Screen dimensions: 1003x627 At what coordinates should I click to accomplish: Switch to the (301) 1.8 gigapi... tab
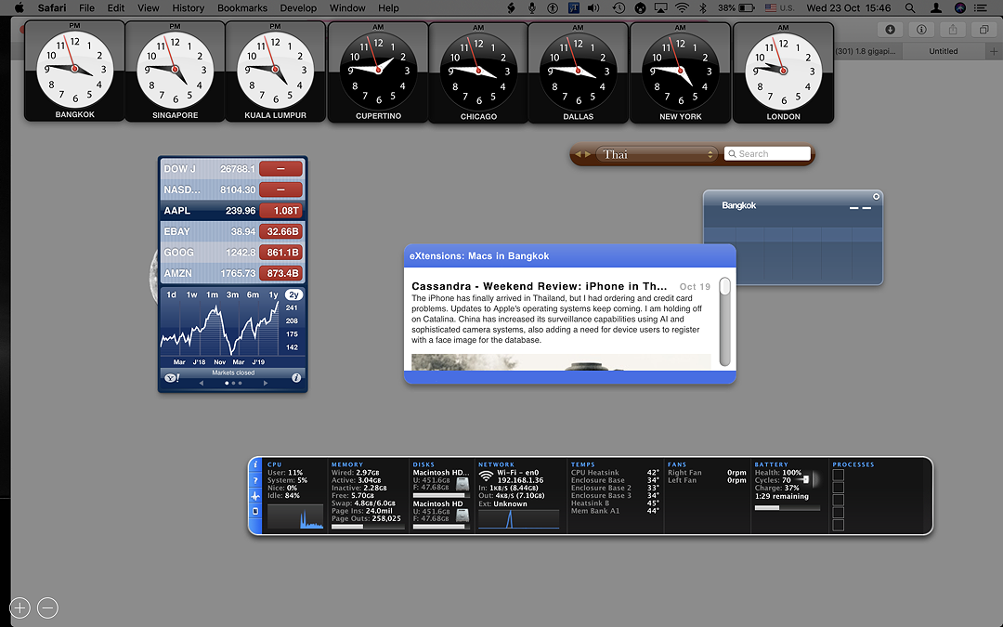[x=866, y=51]
